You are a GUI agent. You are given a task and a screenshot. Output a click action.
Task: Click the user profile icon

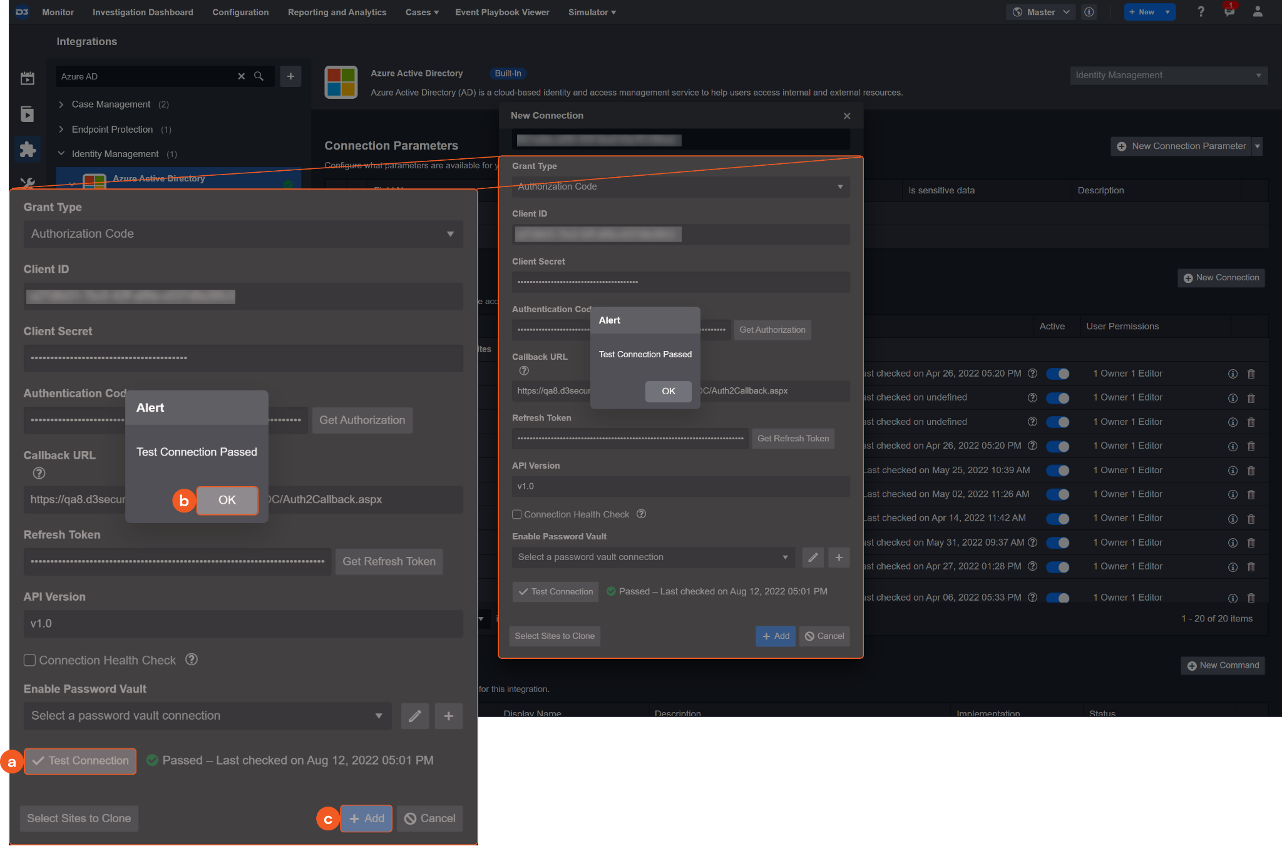[1258, 12]
